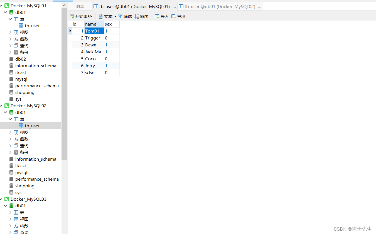
Task: Expand the 查询 node under Docker_MySQL02
Action: (x=10, y=146)
